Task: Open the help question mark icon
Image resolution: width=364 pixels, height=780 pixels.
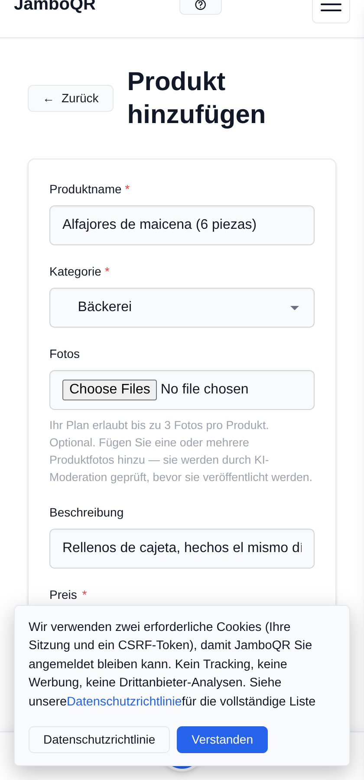Action: [201, 5]
